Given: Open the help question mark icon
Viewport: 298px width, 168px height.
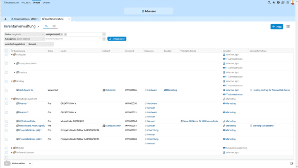Looking at the screenshot, I should point(278,2).
